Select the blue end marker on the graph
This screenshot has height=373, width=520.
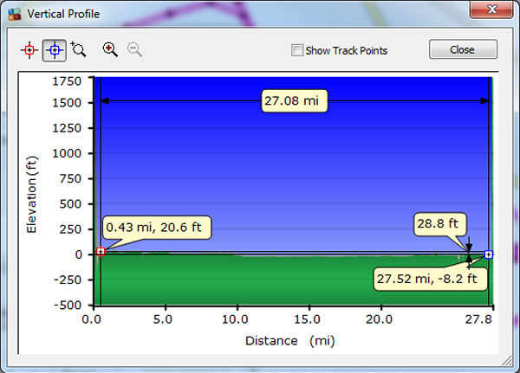(488, 254)
